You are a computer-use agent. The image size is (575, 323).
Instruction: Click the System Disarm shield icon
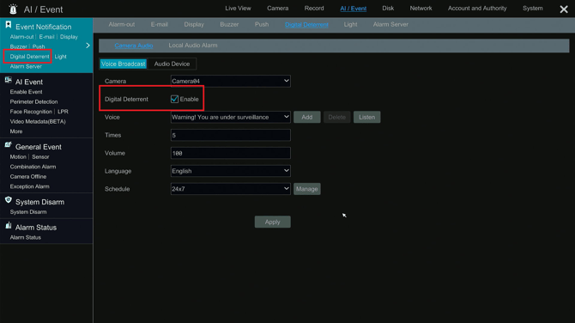8,200
